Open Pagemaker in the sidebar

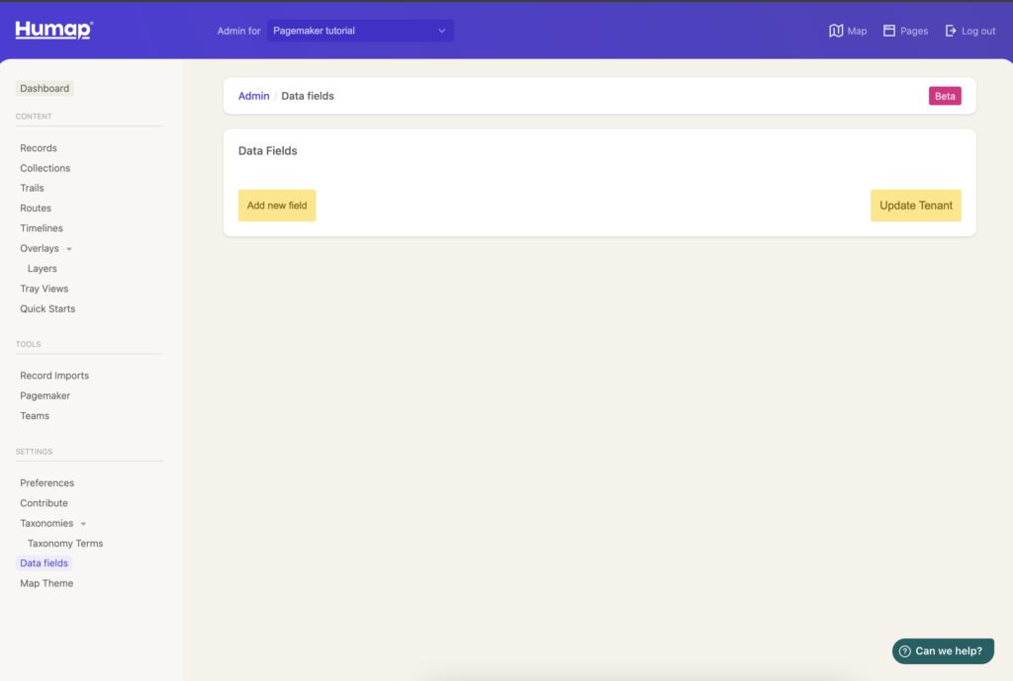click(45, 395)
